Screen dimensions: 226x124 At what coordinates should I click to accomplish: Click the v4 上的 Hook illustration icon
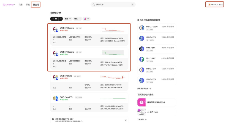[x=141, y=112]
